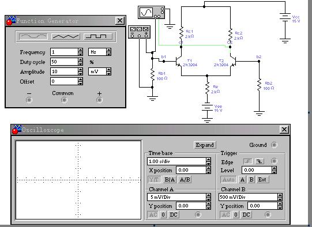Change Time base 1.00 s/div stepper
Screen dimensions: 312x227
click(208, 161)
